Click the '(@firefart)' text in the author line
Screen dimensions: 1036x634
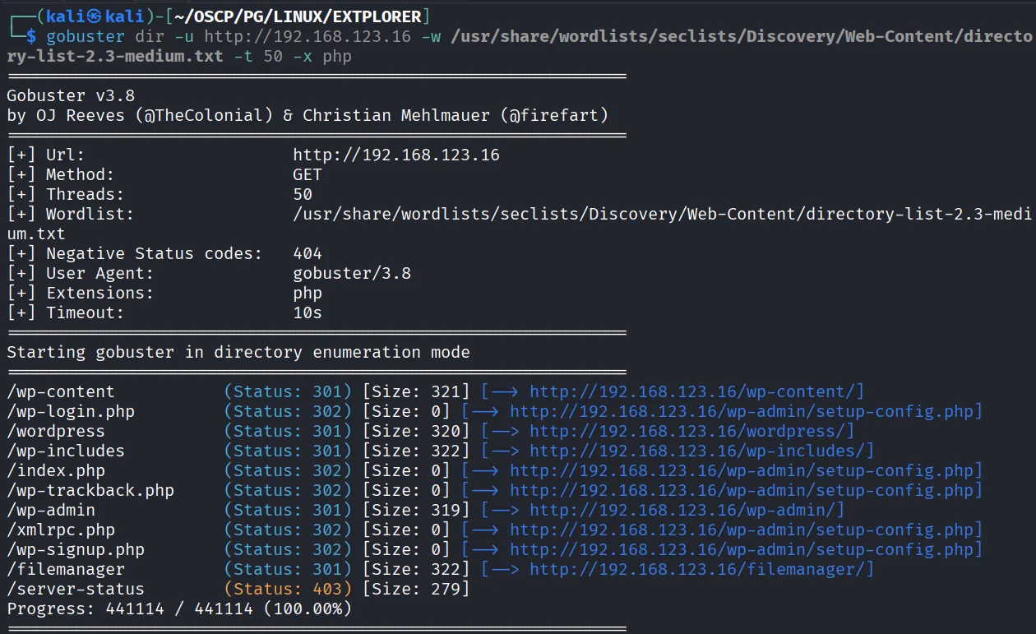(x=554, y=115)
